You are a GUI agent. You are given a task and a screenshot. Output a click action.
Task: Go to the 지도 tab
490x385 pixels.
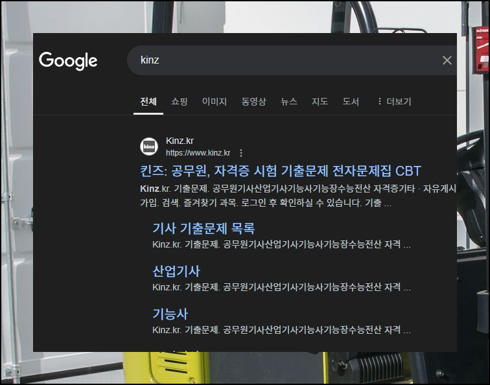click(320, 102)
